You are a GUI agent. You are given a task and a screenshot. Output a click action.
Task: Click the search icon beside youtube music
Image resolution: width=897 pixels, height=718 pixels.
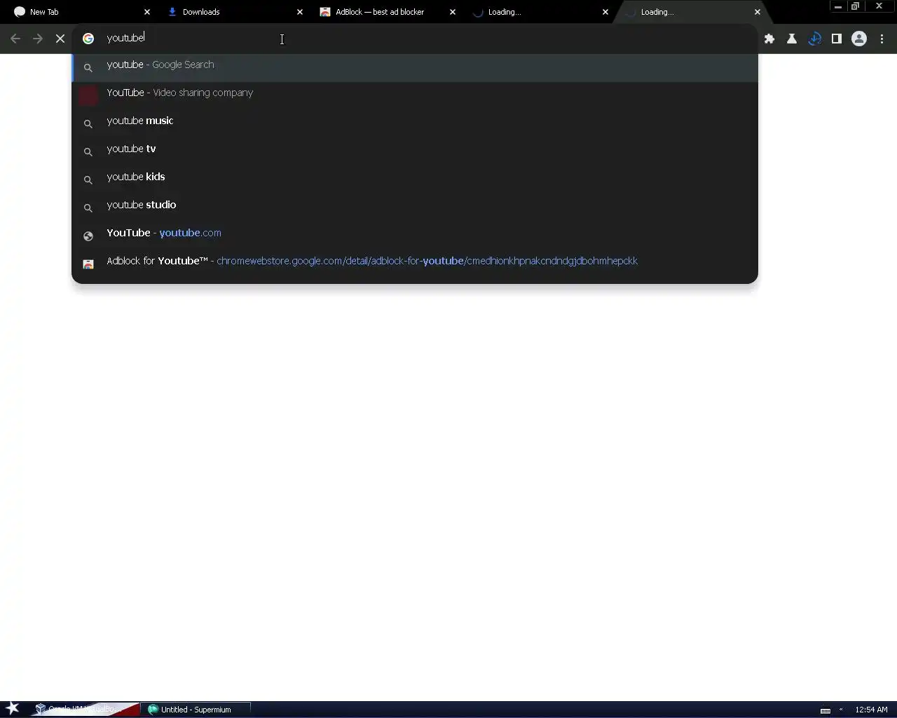pyautogui.click(x=88, y=124)
